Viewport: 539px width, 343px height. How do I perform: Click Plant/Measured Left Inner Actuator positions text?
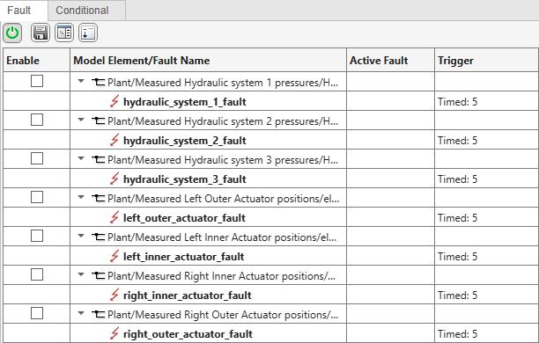(222, 237)
